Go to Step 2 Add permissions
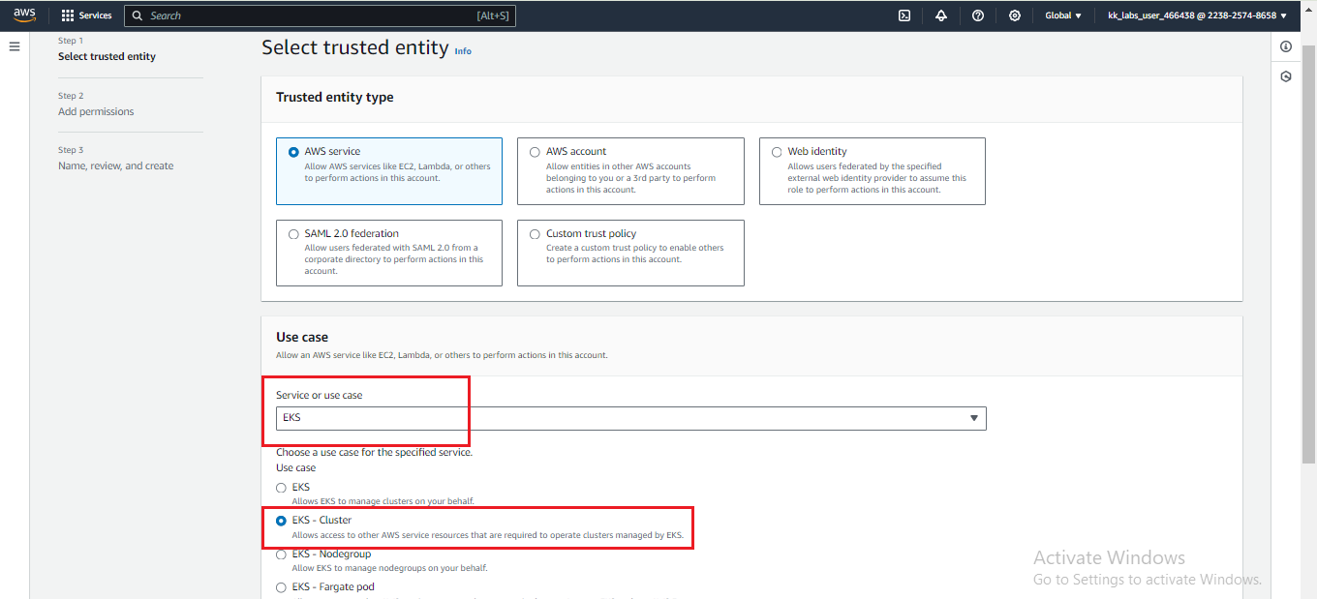This screenshot has width=1317, height=599. pos(96,111)
